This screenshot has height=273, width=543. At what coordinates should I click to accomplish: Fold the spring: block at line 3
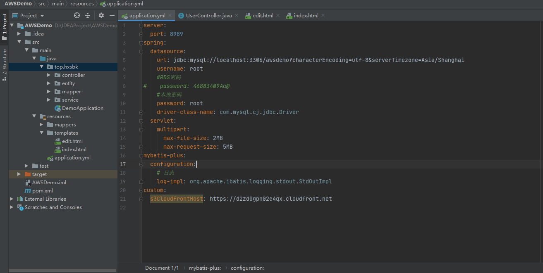141,43
